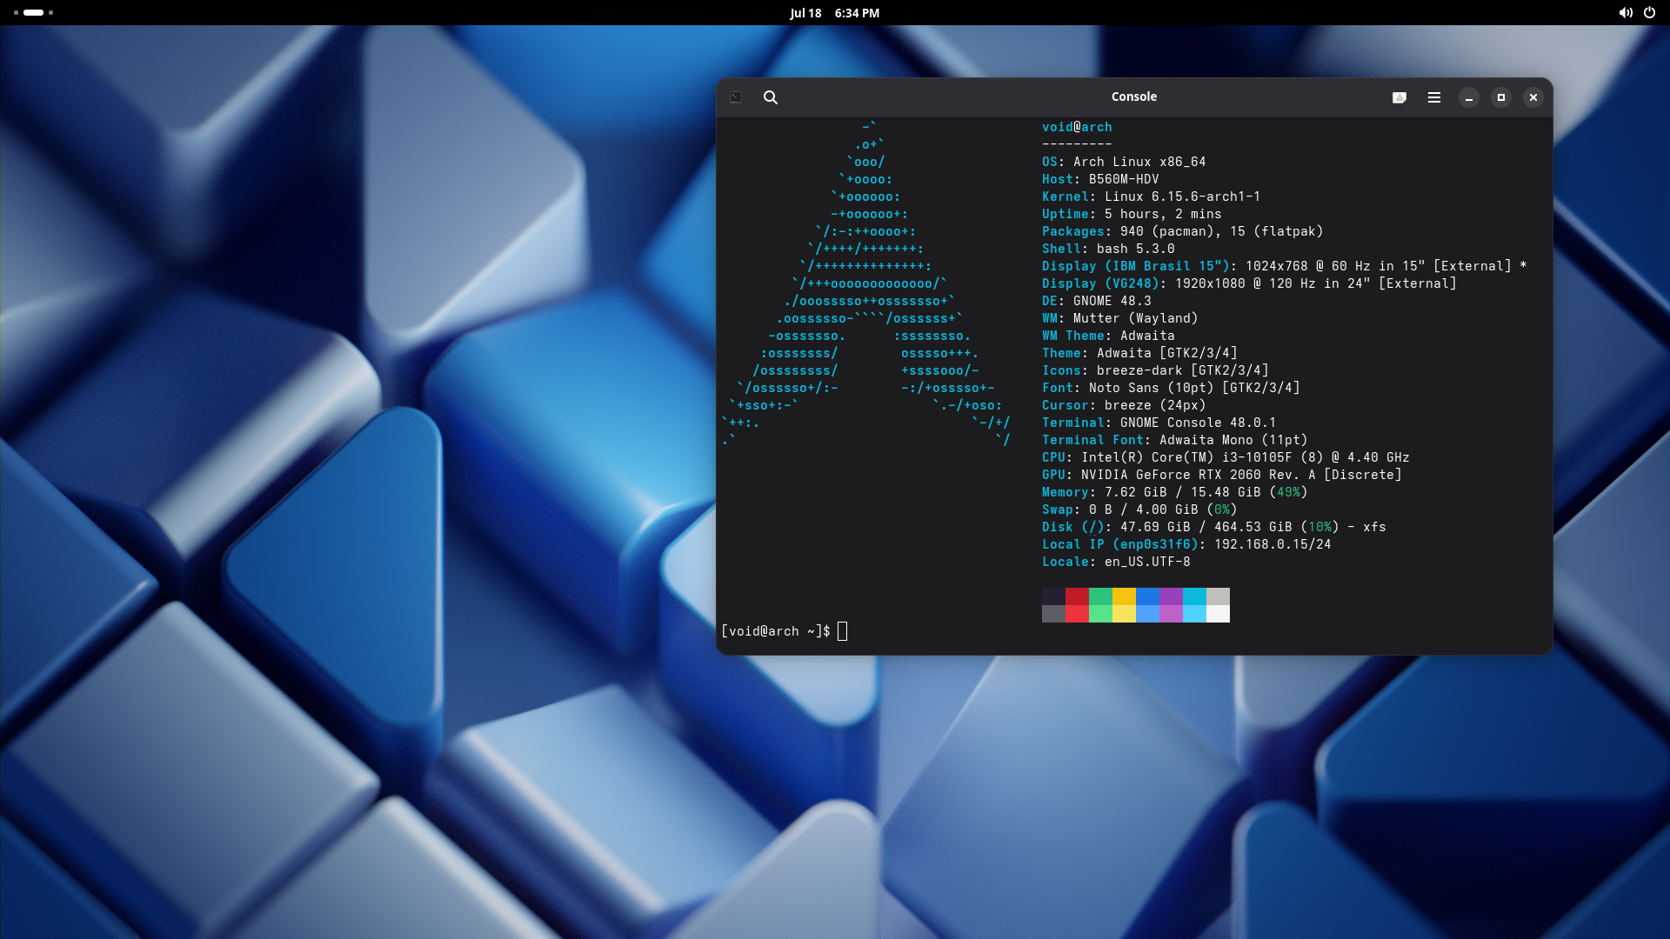Click the 'Terminal: GNOME Console 48.0.1' line
Screen dimensions: 1670x939
pyautogui.click(x=1159, y=423)
